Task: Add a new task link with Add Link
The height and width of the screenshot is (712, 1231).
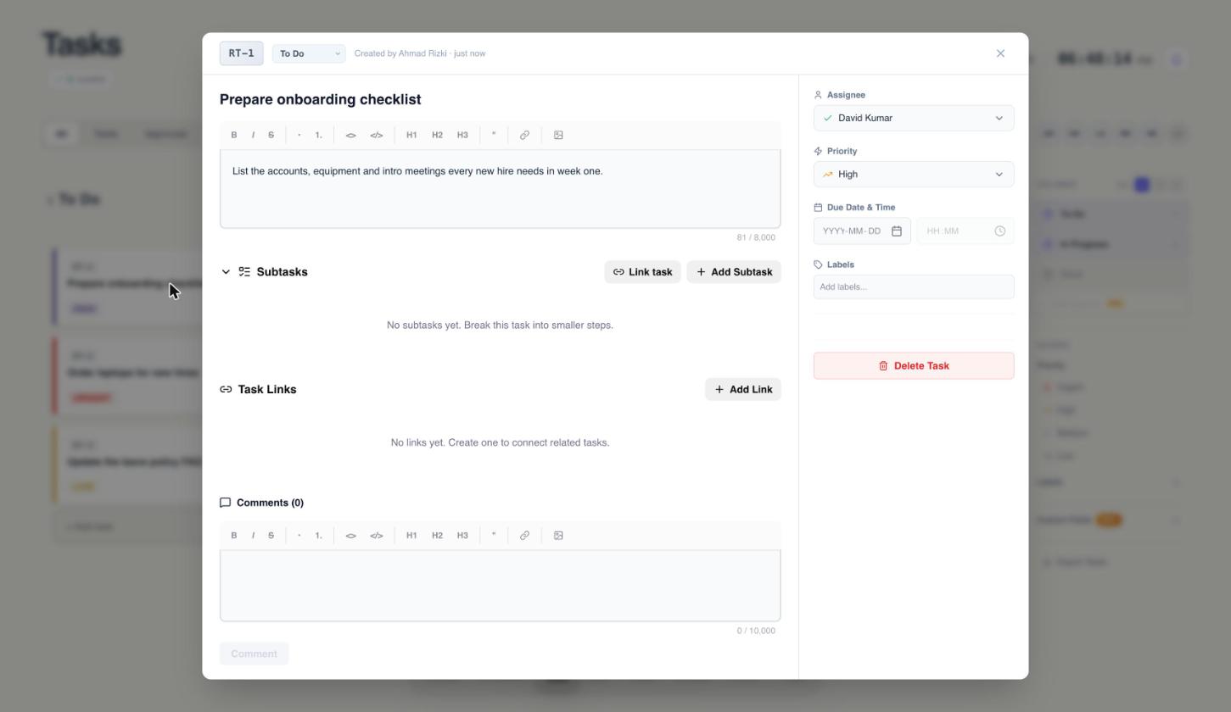Action: point(743,389)
